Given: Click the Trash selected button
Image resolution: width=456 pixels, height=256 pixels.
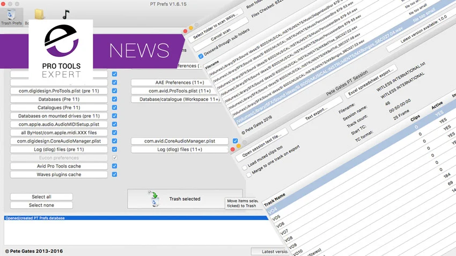Looking at the screenshot, I should coord(185,199).
